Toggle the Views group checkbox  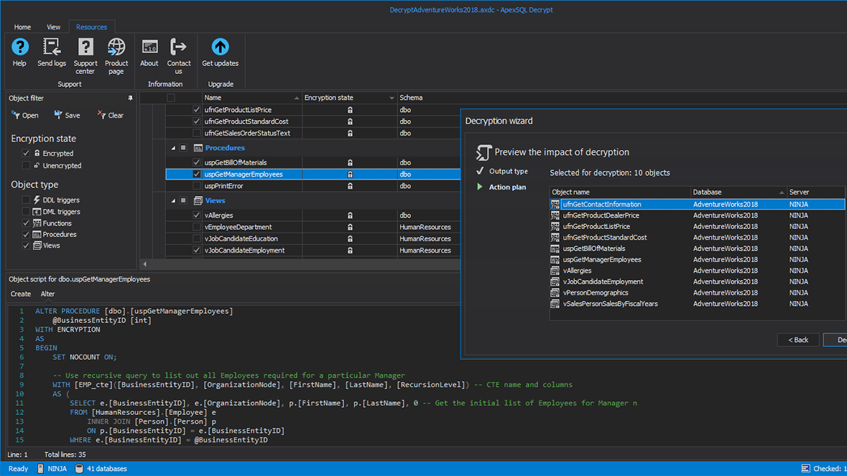tap(183, 201)
